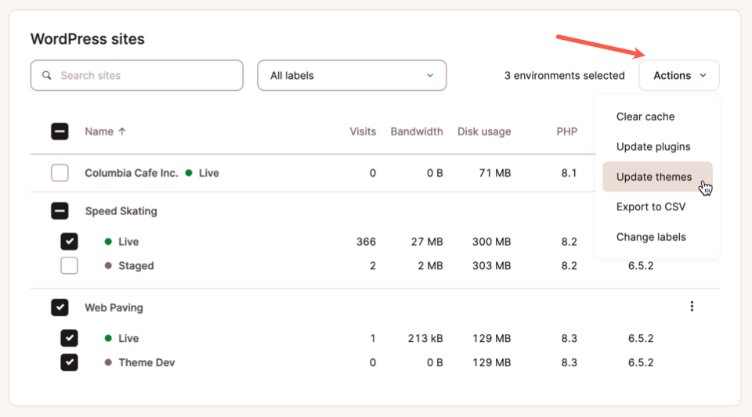Select Change labels menu item
The width and height of the screenshot is (752, 417).
coord(651,237)
